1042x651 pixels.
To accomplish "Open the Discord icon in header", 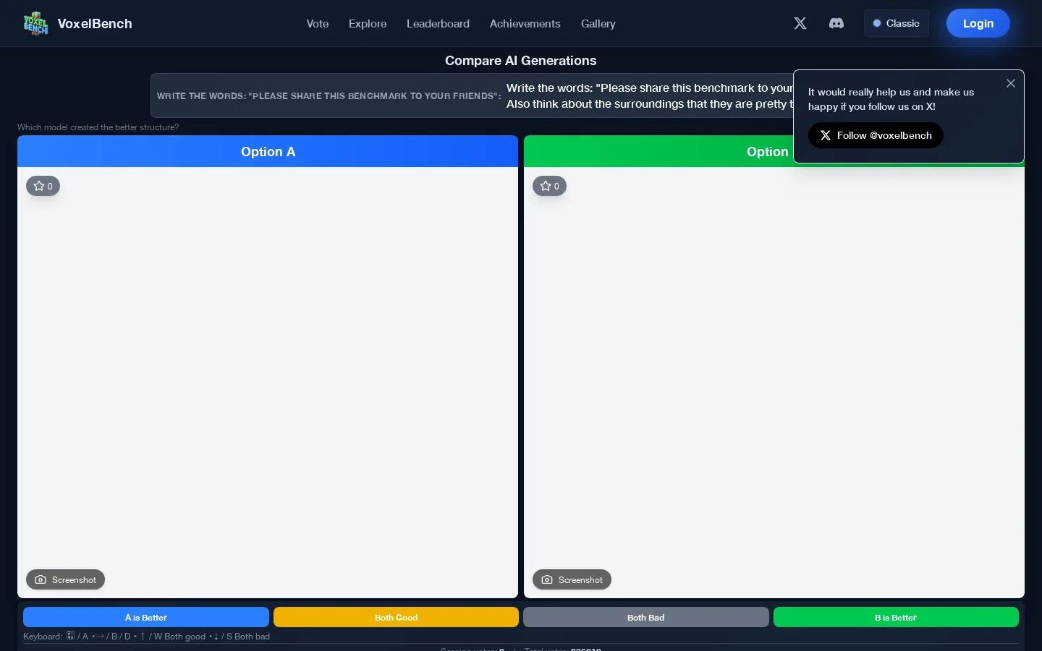I will tap(836, 23).
